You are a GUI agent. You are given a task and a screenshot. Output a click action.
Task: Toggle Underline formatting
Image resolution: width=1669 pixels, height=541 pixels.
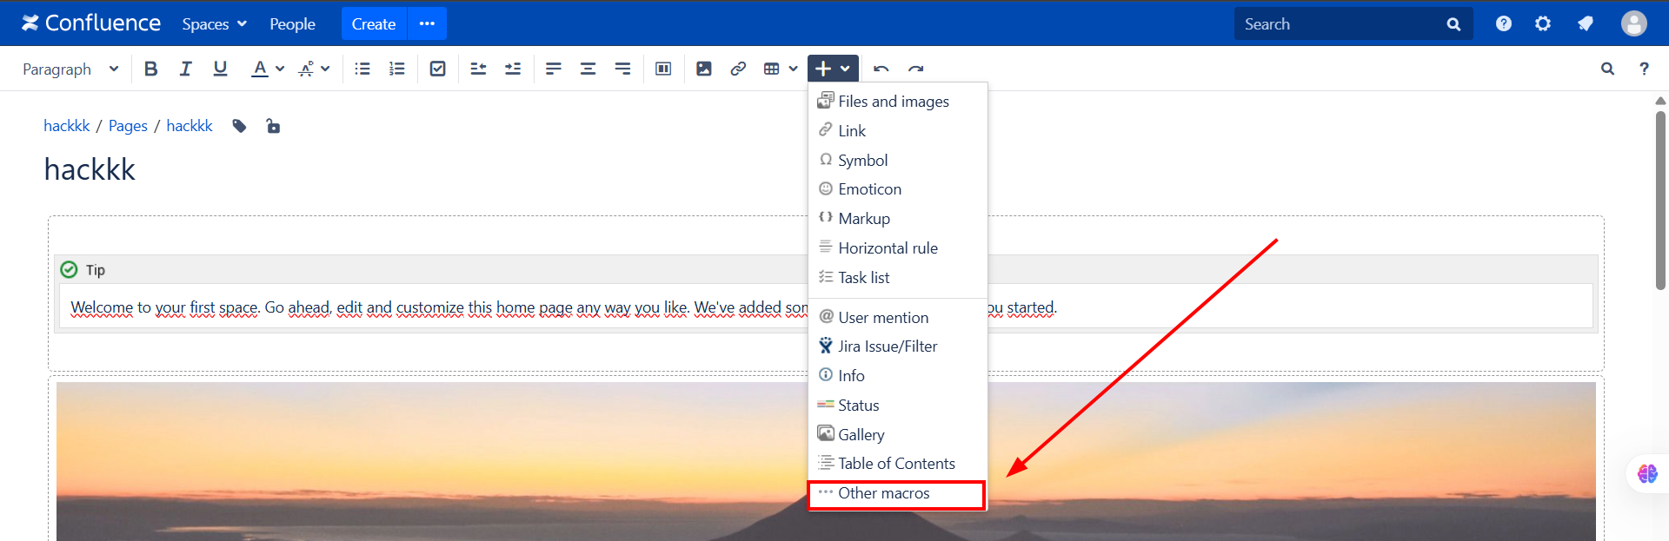220,69
